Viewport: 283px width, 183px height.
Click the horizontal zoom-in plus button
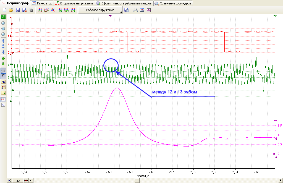coord(26,181)
